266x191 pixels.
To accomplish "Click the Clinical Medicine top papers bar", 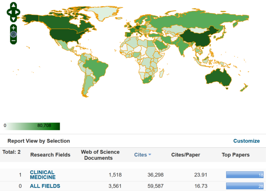I will click(244, 175).
